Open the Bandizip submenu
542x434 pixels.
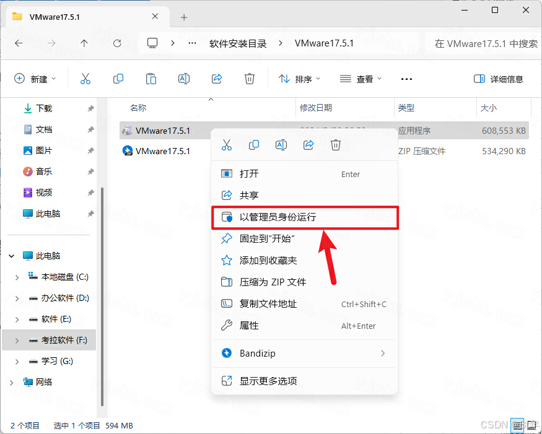tap(304, 353)
